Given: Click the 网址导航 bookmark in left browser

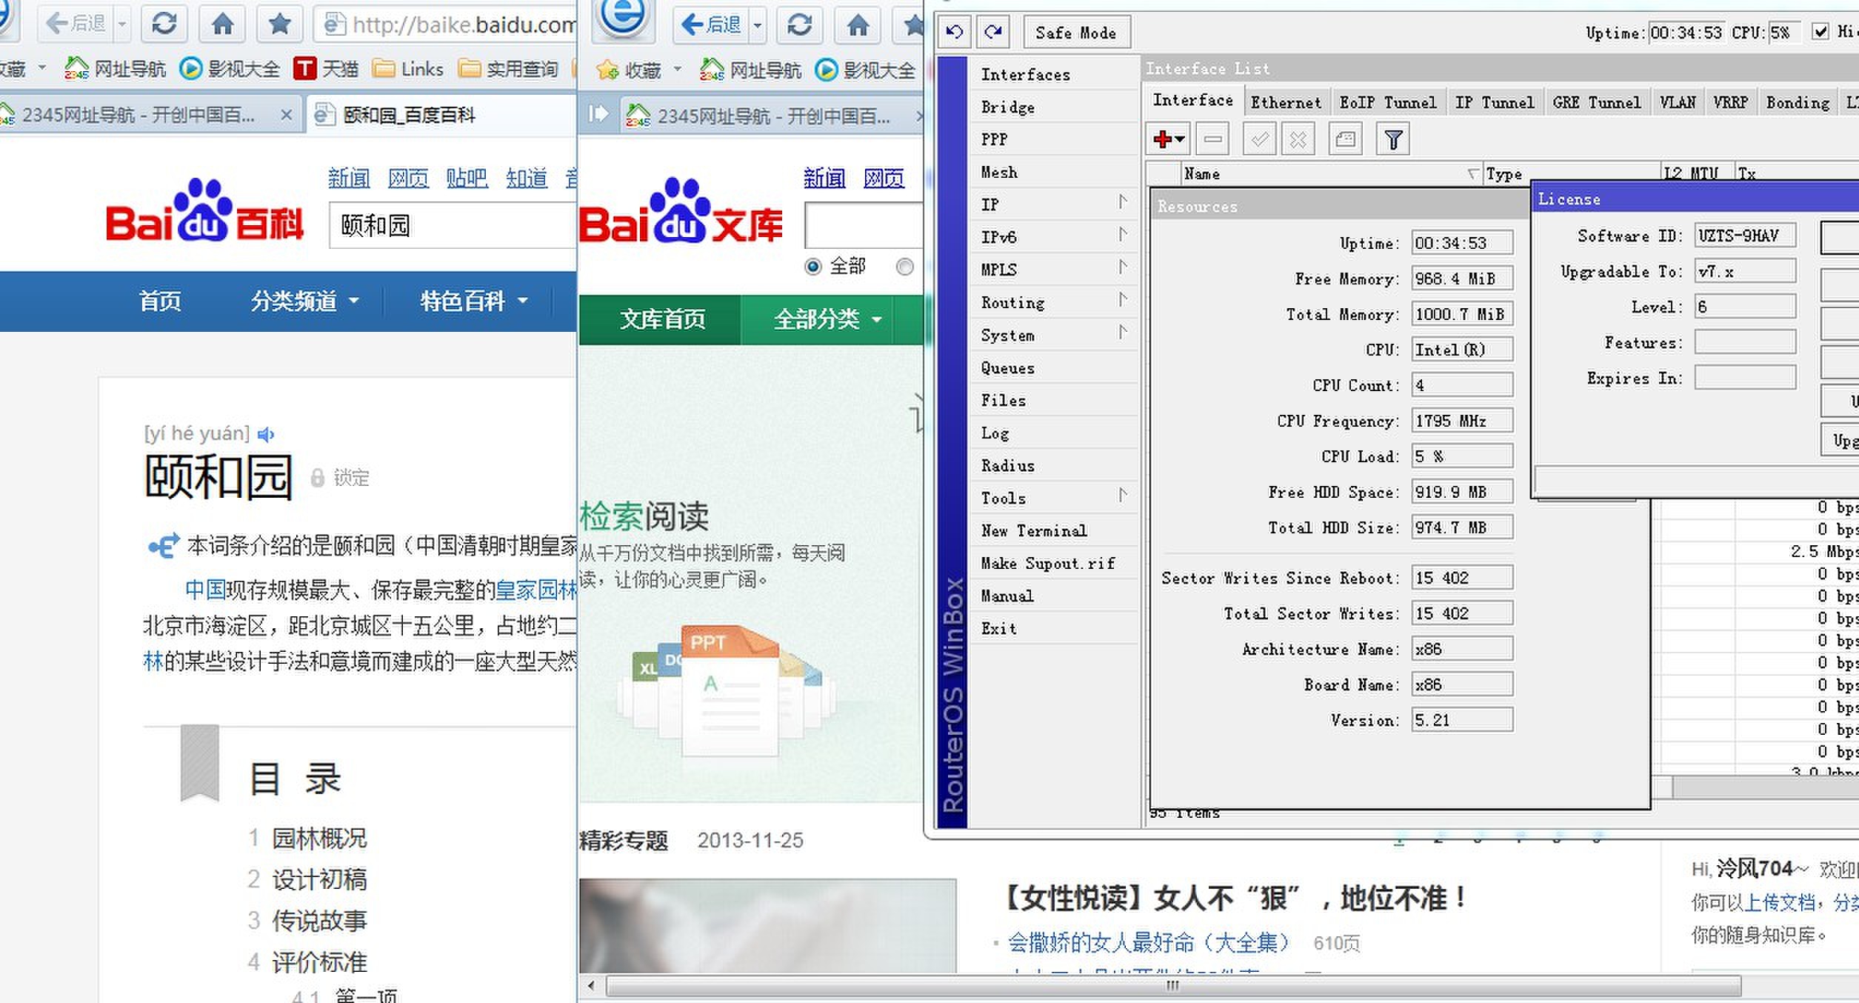Looking at the screenshot, I should (x=116, y=69).
